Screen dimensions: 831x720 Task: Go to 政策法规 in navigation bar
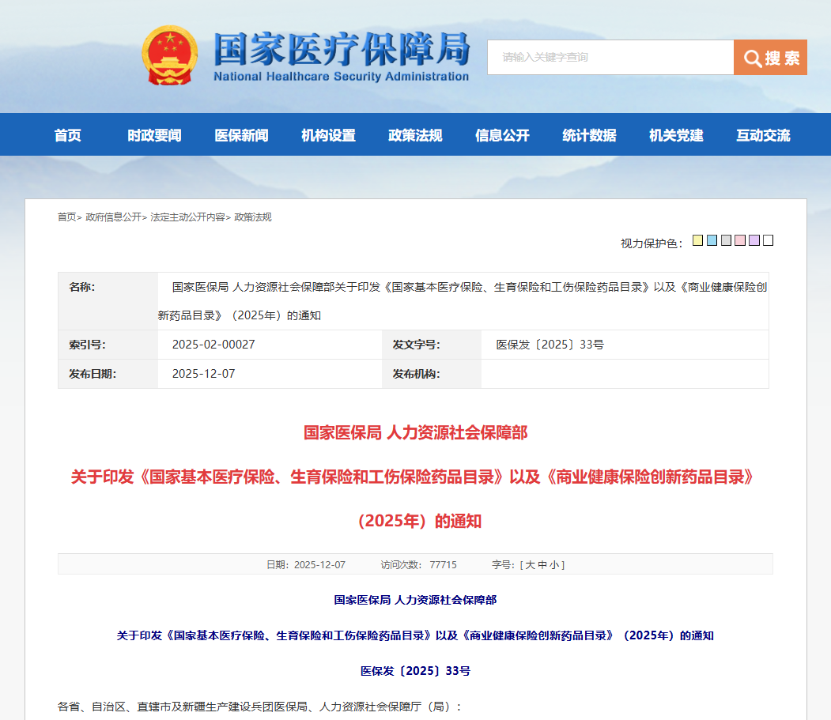point(415,135)
